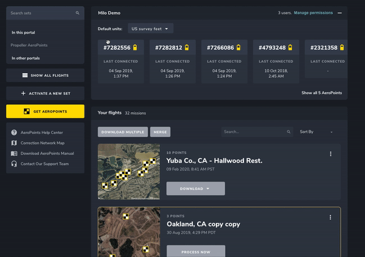Click "10 Oct 2018, 2:45 AM" last connected text
The image size is (365, 257).
[276, 74]
